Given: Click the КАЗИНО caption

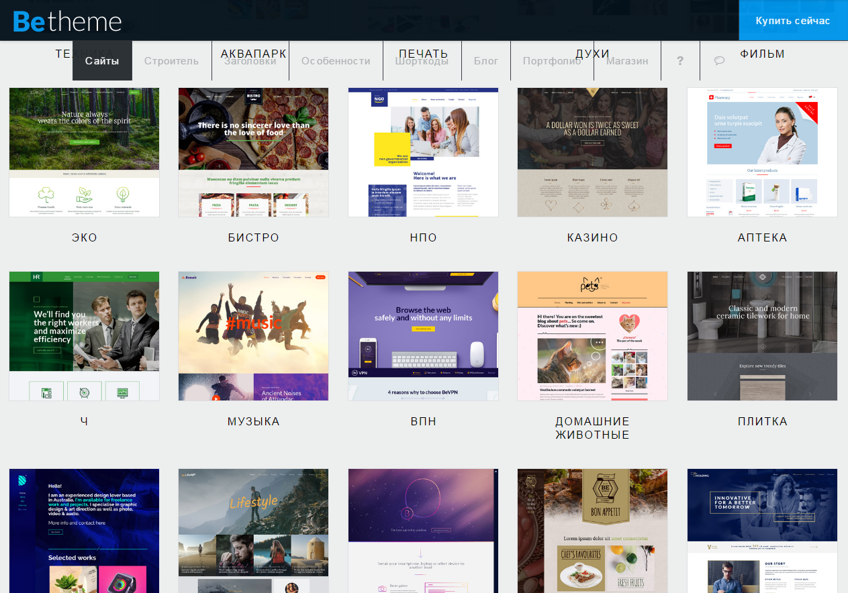Looking at the screenshot, I should [x=593, y=237].
